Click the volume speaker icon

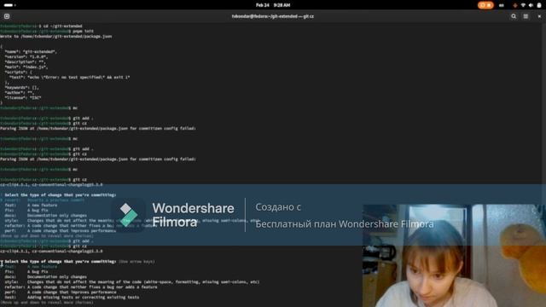(531, 5)
